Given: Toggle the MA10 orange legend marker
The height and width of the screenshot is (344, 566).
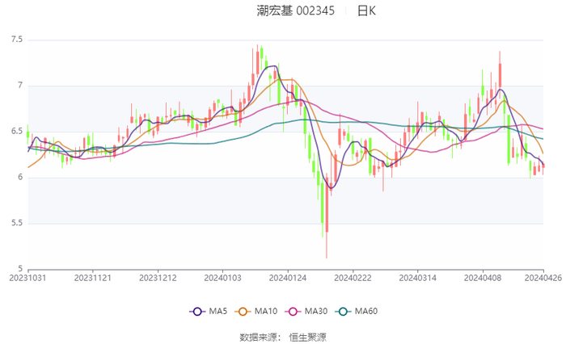Looking at the screenshot, I should 243,311.
